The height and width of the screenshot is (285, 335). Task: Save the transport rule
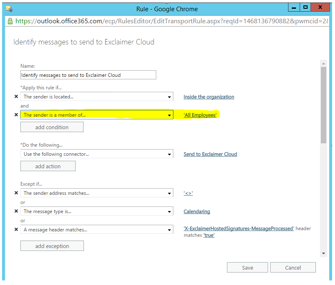(247, 268)
